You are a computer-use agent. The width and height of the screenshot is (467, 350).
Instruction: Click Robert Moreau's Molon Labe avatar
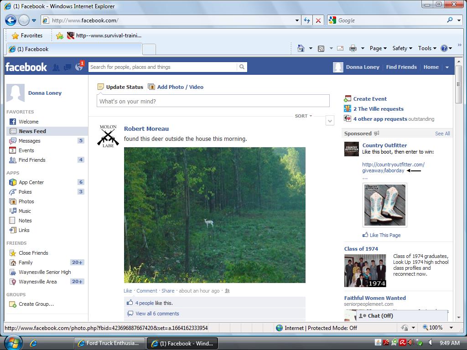(108, 136)
